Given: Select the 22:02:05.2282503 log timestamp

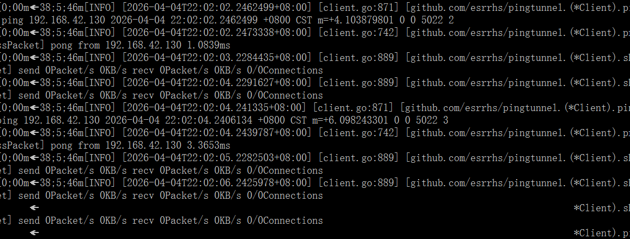Looking at the screenshot, I should [217, 158].
